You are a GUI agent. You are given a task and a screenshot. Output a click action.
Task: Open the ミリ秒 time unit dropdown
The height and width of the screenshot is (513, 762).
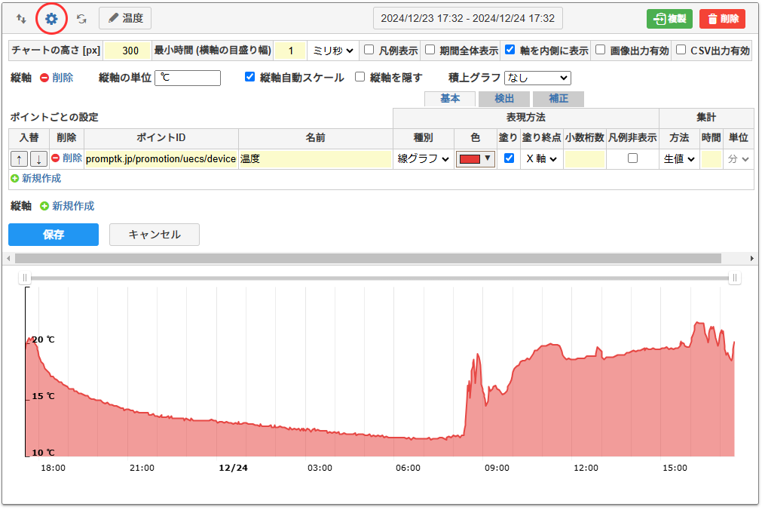[333, 51]
